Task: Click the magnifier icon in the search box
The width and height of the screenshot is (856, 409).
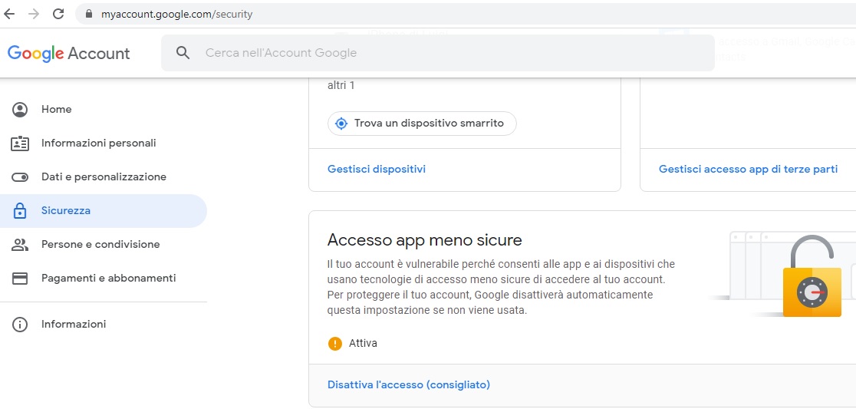Action: (x=183, y=53)
